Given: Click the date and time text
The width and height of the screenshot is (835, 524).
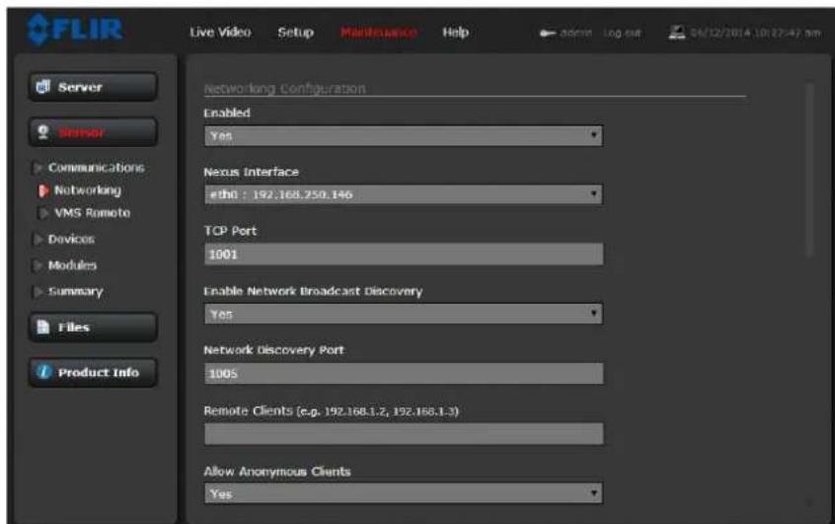Looking at the screenshot, I should [755, 33].
